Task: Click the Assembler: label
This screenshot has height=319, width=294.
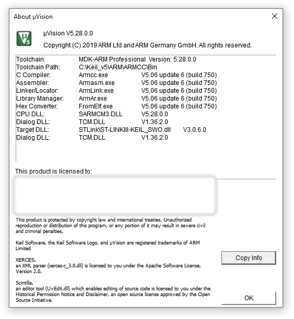Action: coord(32,83)
